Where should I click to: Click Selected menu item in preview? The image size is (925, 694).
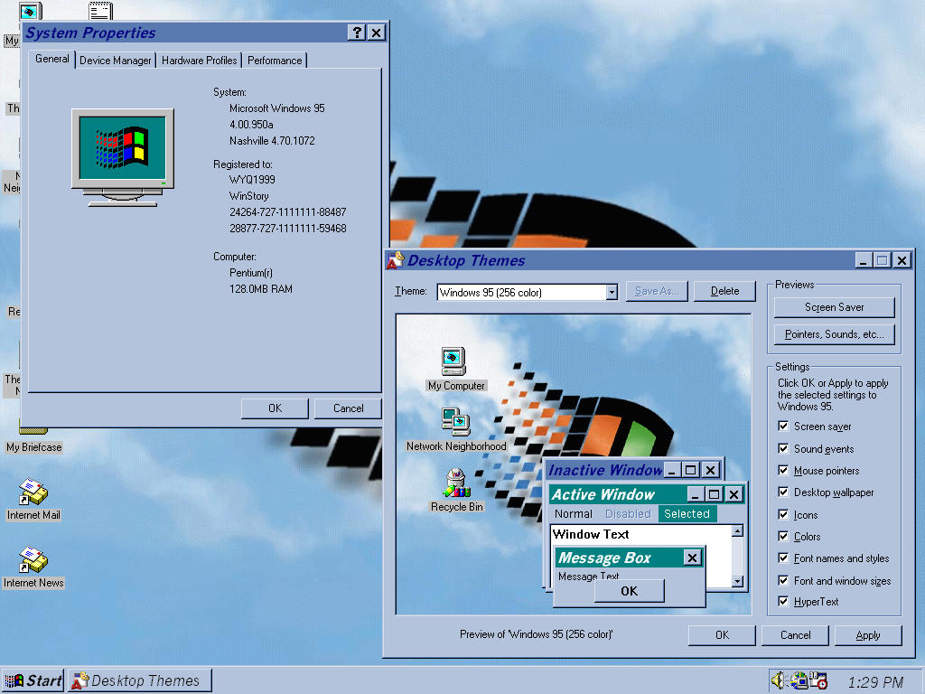pyautogui.click(x=687, y=513)
